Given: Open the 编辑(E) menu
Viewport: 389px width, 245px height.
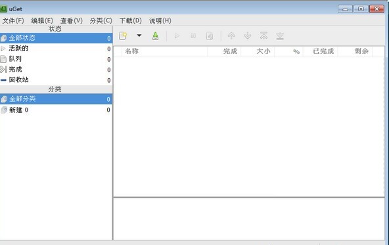Looking at the screenshot, I should tap(42, 20).
